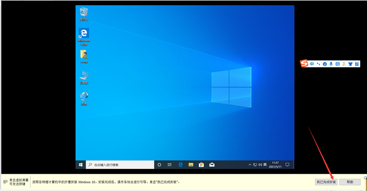
Task: Open Cortana circle icon on taskbar
Action: coord(159,165)
